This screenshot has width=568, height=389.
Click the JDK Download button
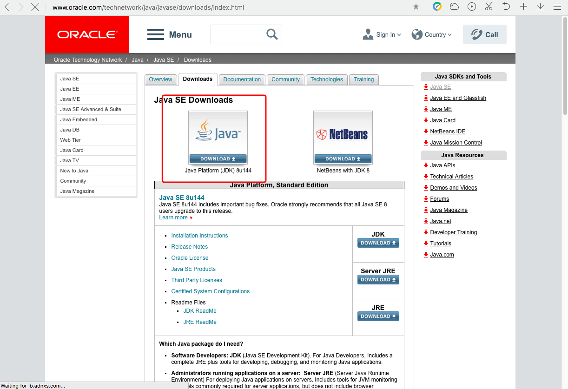pos(378,243)
